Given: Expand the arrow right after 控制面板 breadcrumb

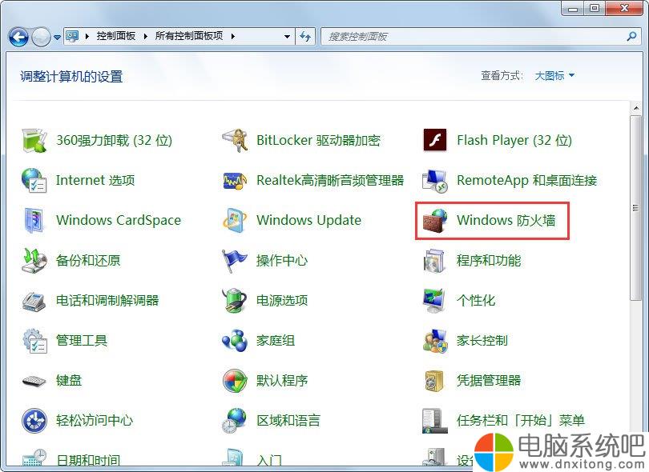Looking at the screenshot, I should point(145,36).
